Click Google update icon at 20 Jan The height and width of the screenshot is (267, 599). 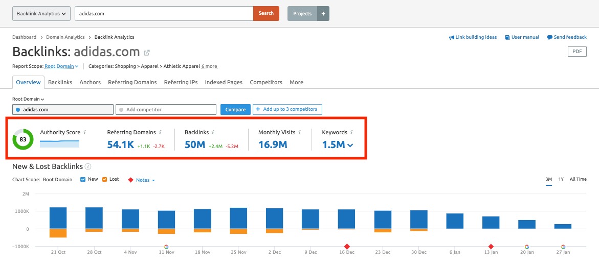point(527,247)
